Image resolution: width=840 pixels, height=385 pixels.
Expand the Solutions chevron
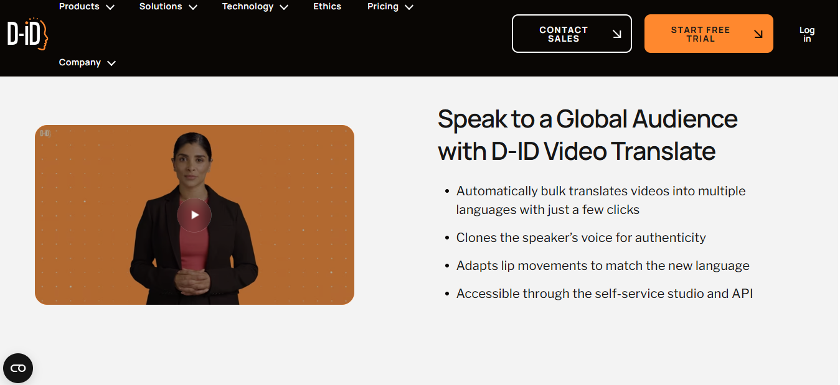(x=192, y=7)
